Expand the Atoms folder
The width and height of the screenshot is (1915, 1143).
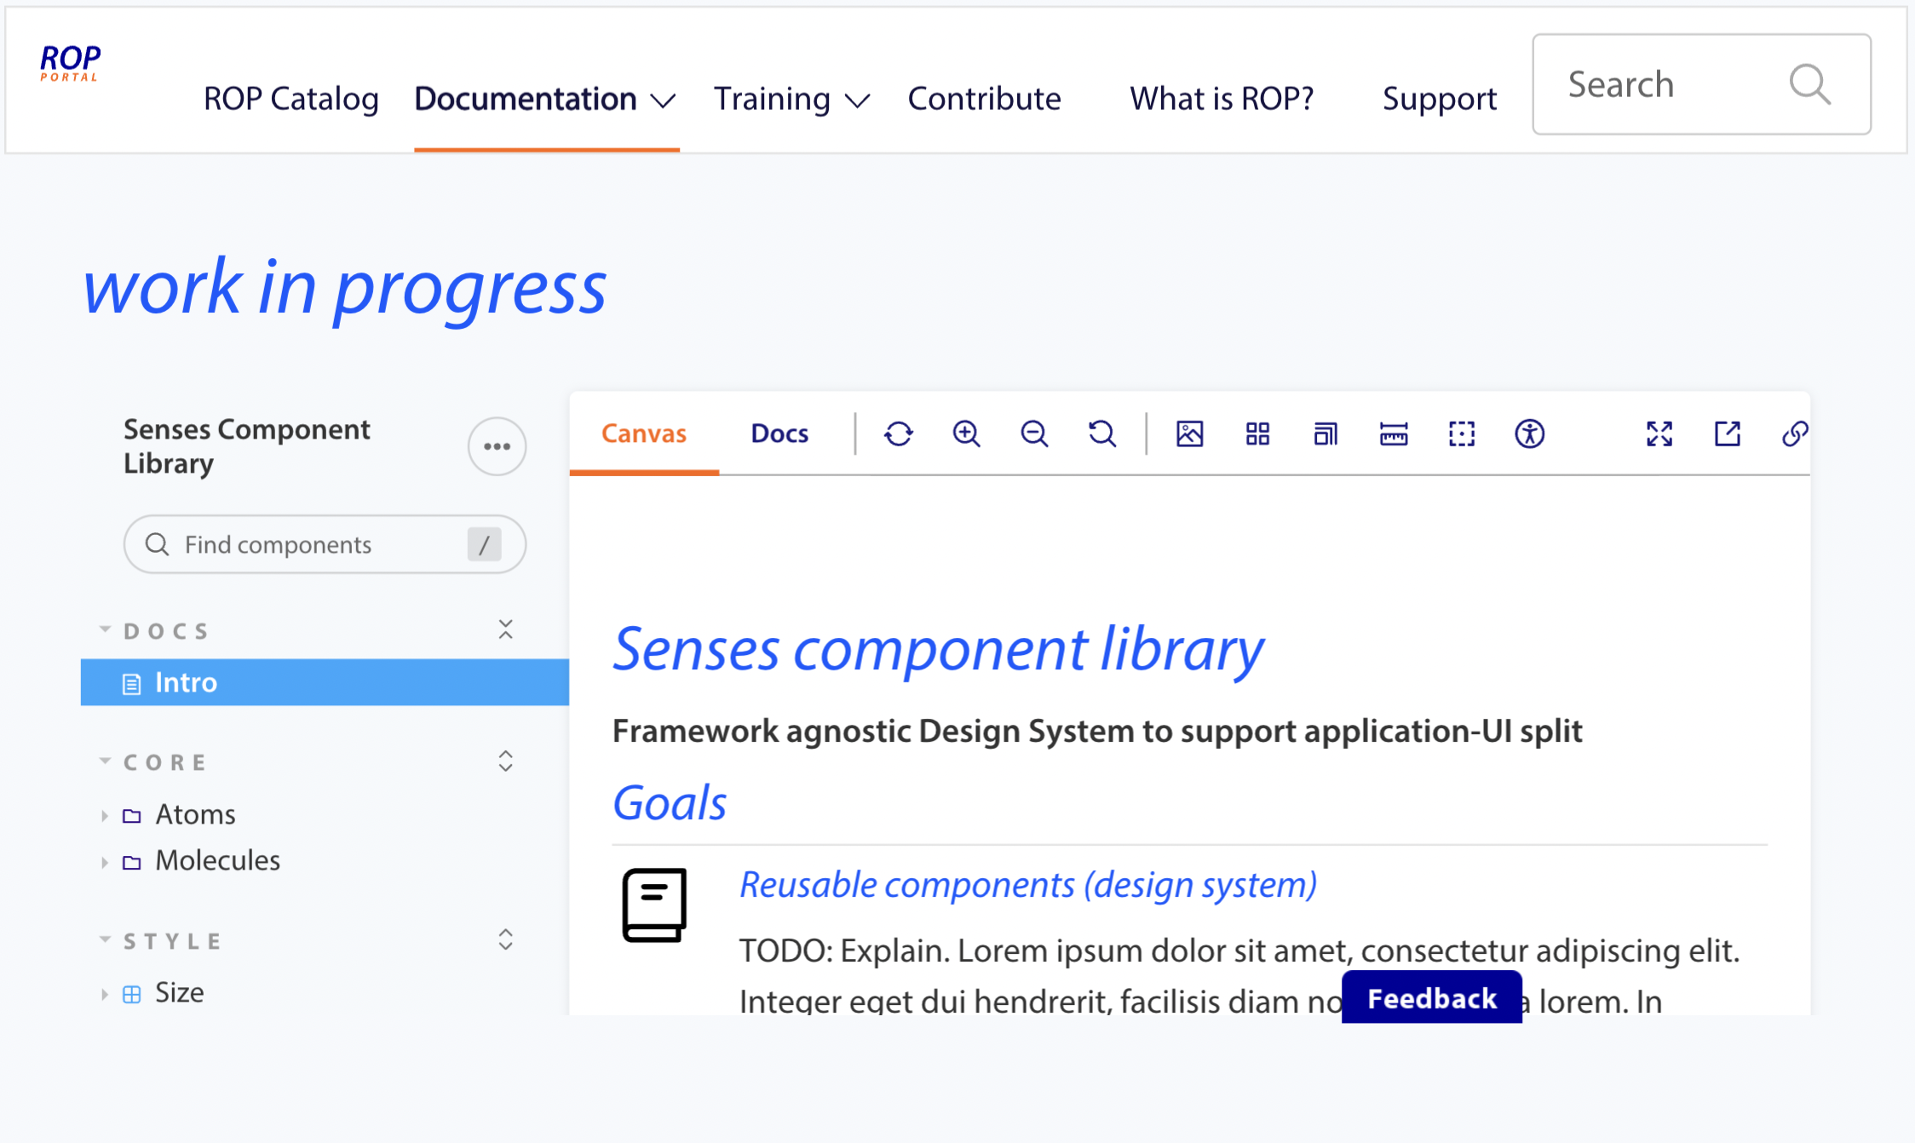tap(194, 815)
